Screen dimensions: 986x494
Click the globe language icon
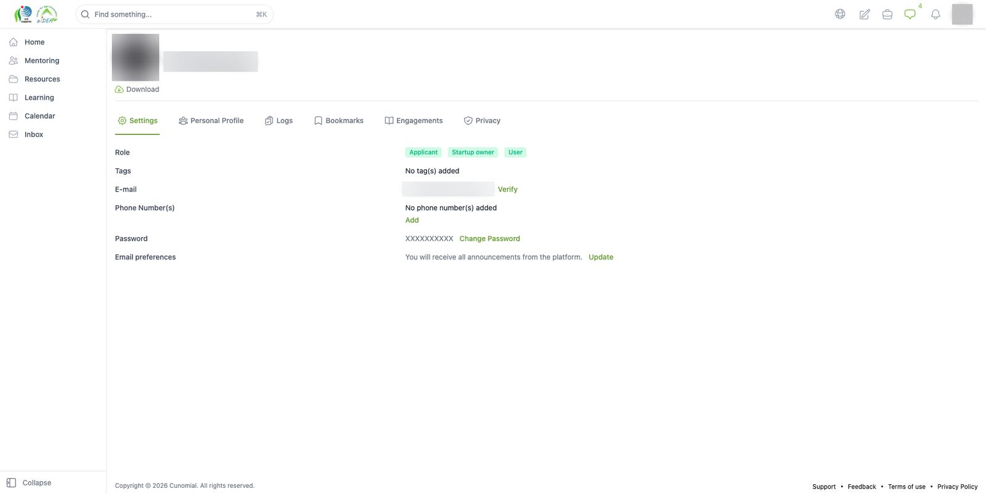pos(840,14)
